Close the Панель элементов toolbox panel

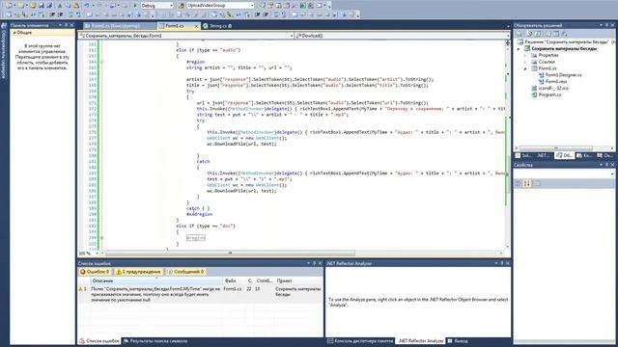71,25
